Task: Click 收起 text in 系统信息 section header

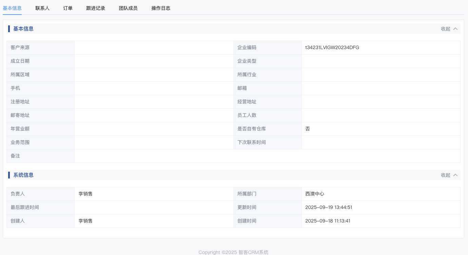Action: tap(445, 175)
